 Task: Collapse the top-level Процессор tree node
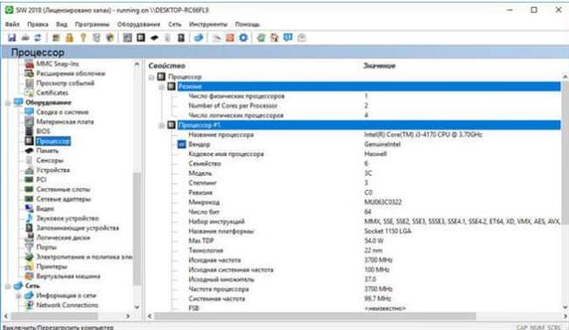pos(151,77)
